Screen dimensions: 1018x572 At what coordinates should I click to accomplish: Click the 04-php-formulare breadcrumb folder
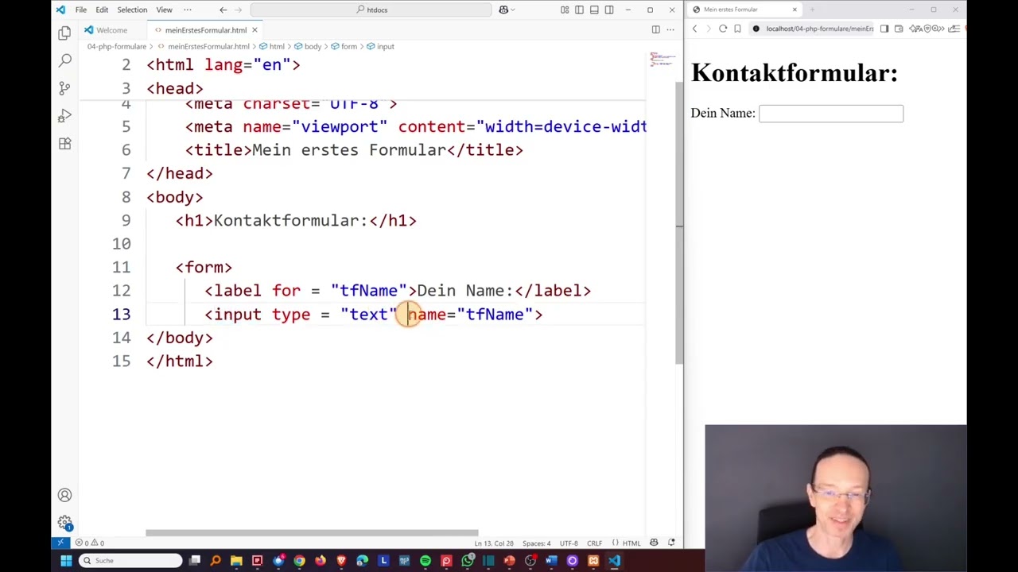[x=117, y=46]
